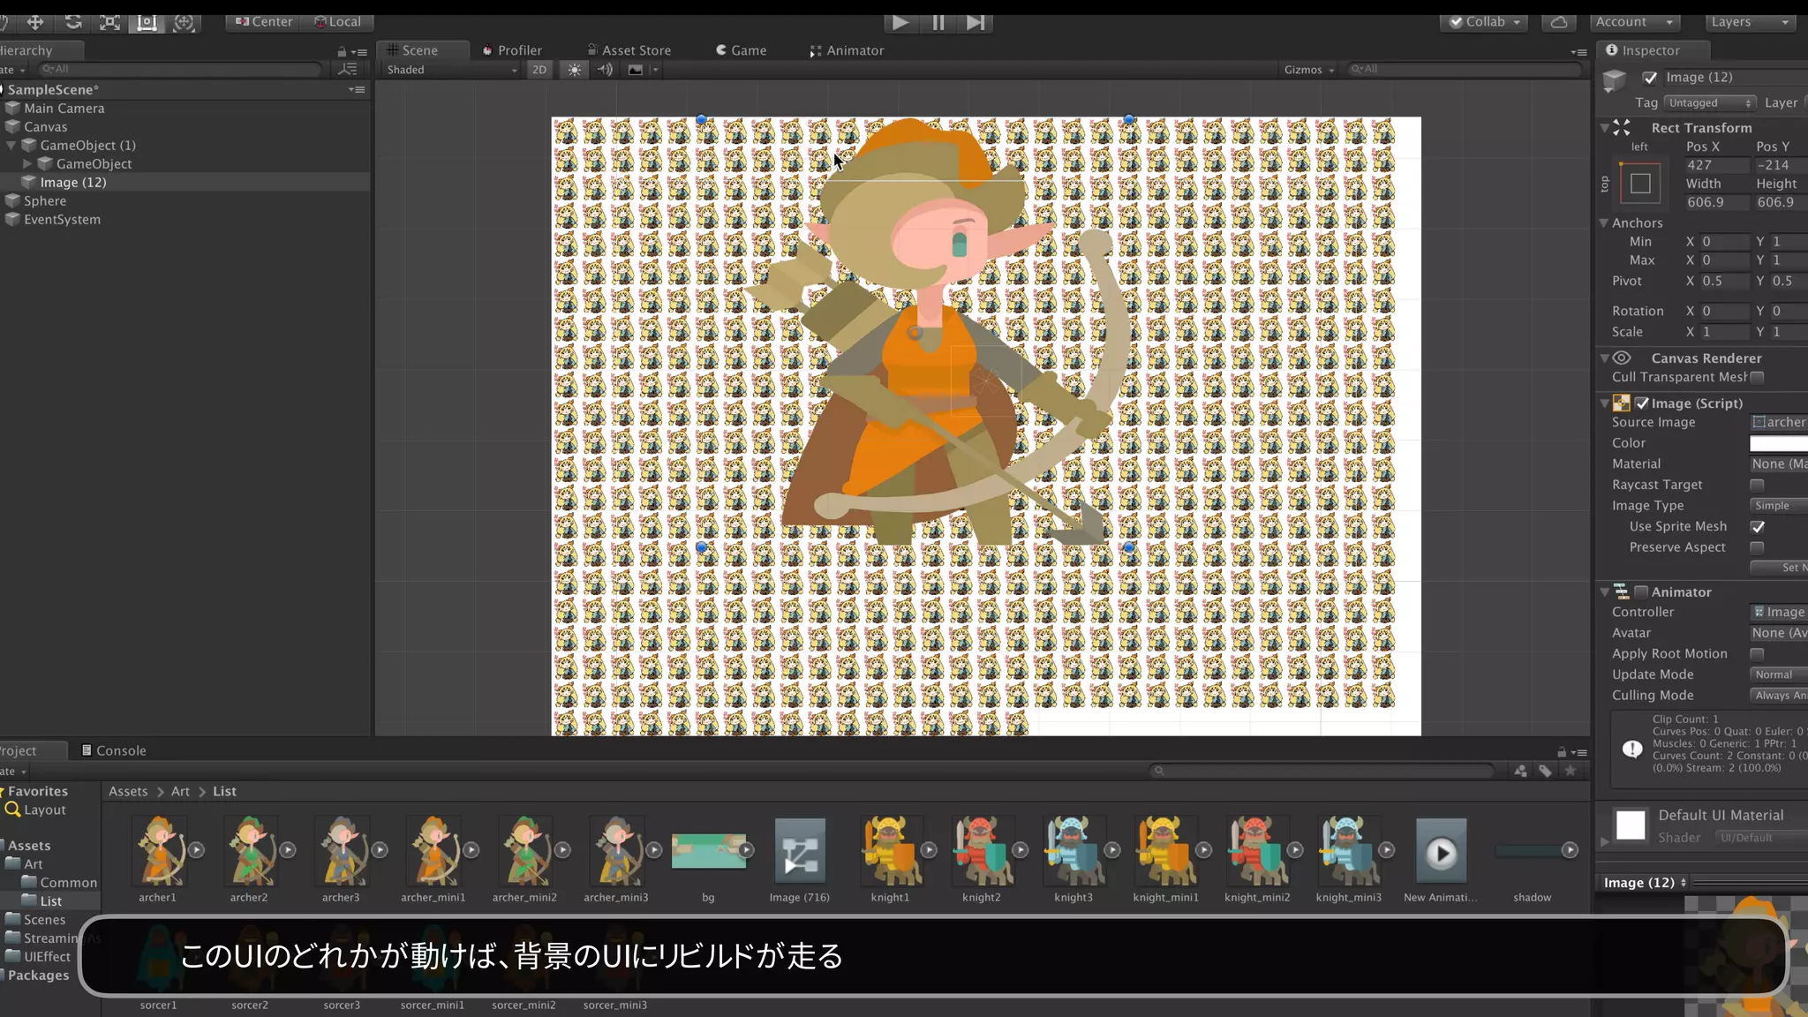Switch to the Game tab
Image resolution: width=1808 pixels, height=1017 pixels.
741,50
